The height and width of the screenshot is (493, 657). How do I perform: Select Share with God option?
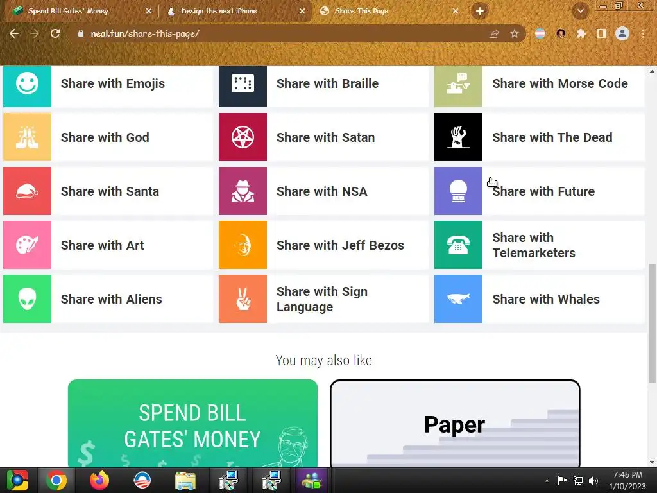tap(105, 137)
